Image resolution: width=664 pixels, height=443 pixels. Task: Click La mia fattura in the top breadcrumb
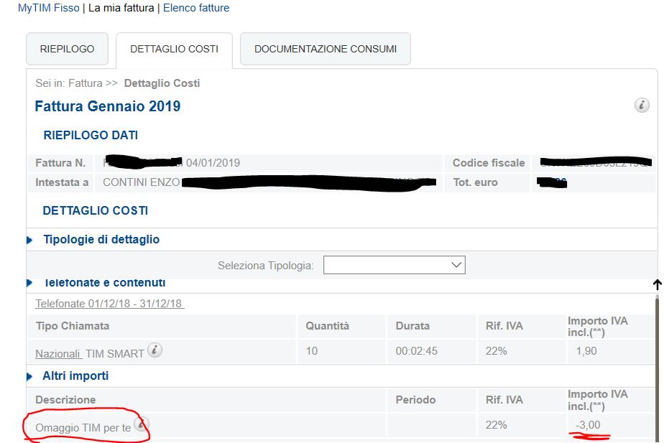[x=121, y=8]
